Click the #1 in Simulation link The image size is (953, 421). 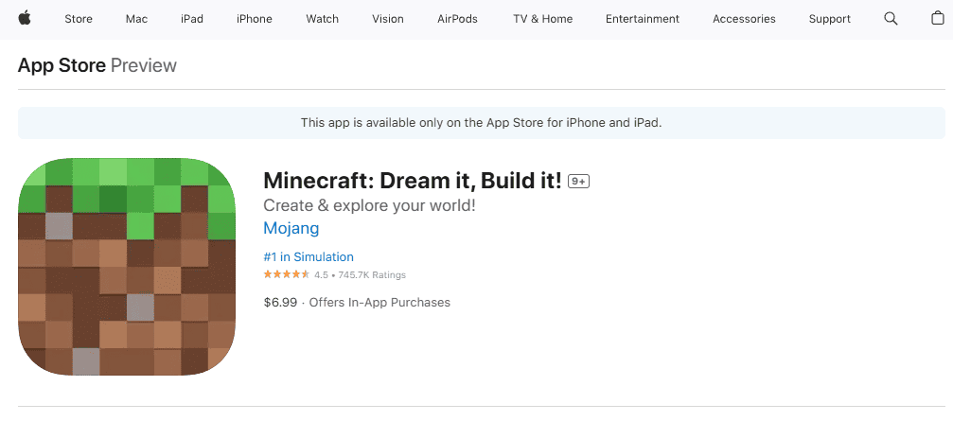click(x=309, y=257)
